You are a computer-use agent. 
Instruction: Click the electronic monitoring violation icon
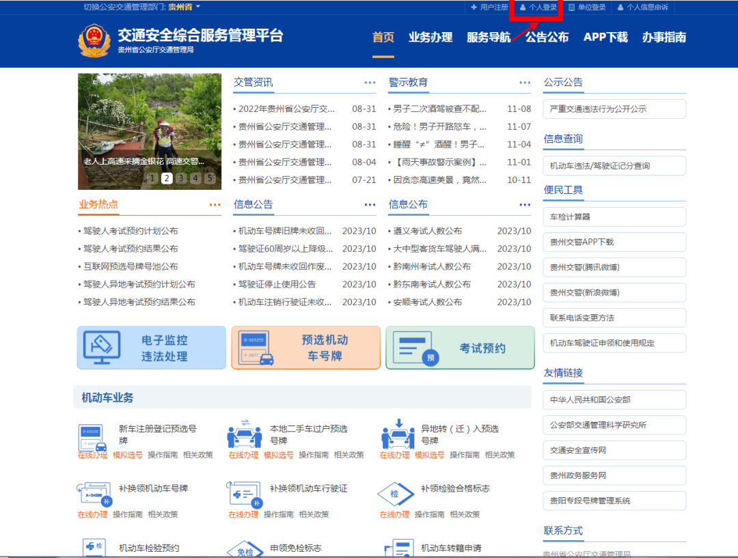tap(102, 348)
